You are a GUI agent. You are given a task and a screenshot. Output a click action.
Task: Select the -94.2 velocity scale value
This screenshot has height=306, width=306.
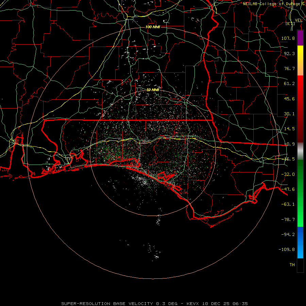point(288,234)
